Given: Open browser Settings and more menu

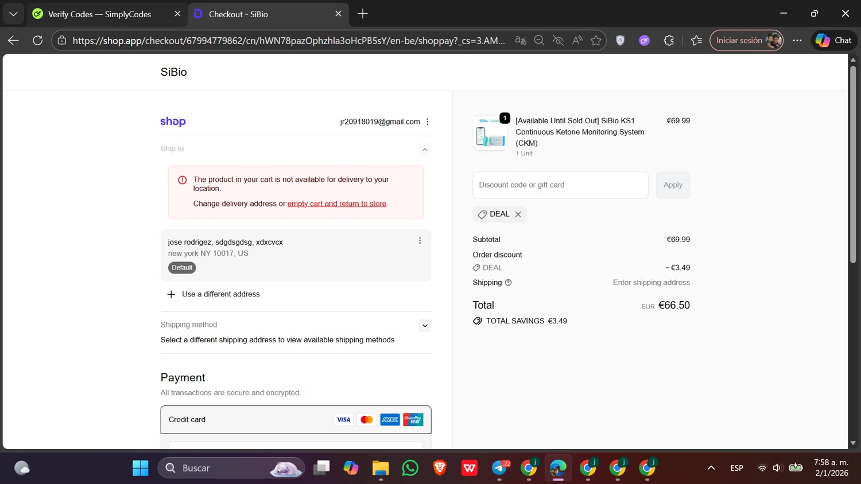Looking at the screenshot, I should pos(797,40).
